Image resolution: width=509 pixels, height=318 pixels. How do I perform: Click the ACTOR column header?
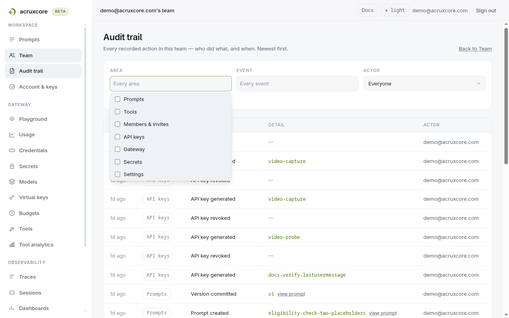pos(431,125)
